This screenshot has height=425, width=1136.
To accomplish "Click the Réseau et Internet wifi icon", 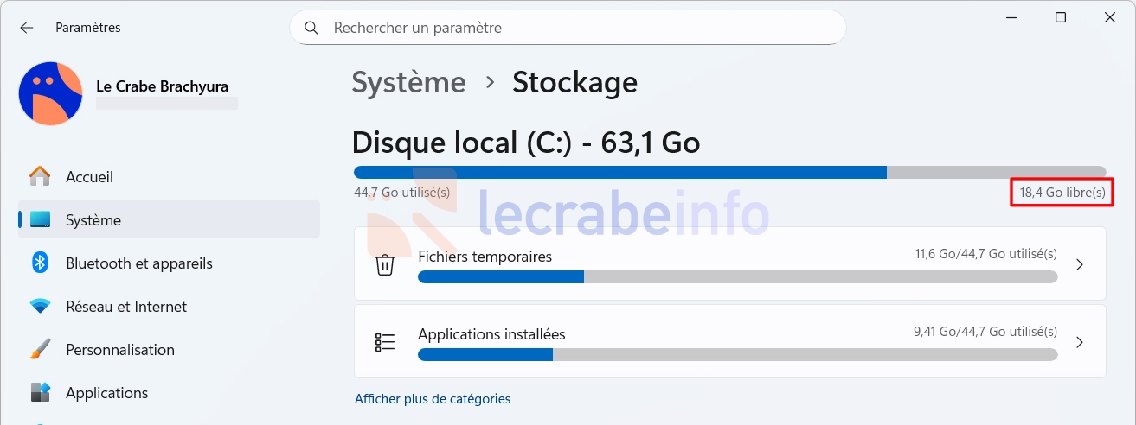I will coord(40,307).
